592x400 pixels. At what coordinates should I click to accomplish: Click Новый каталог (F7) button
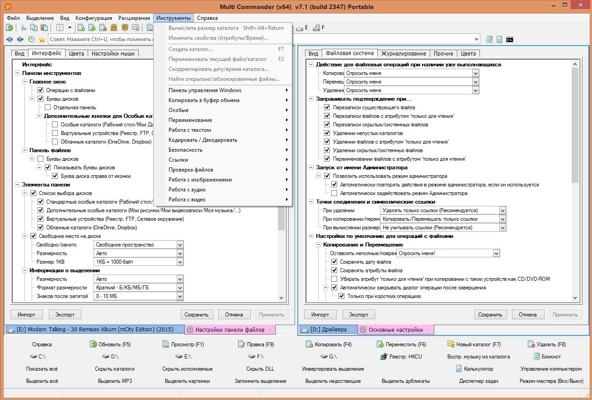pos(474,344)
